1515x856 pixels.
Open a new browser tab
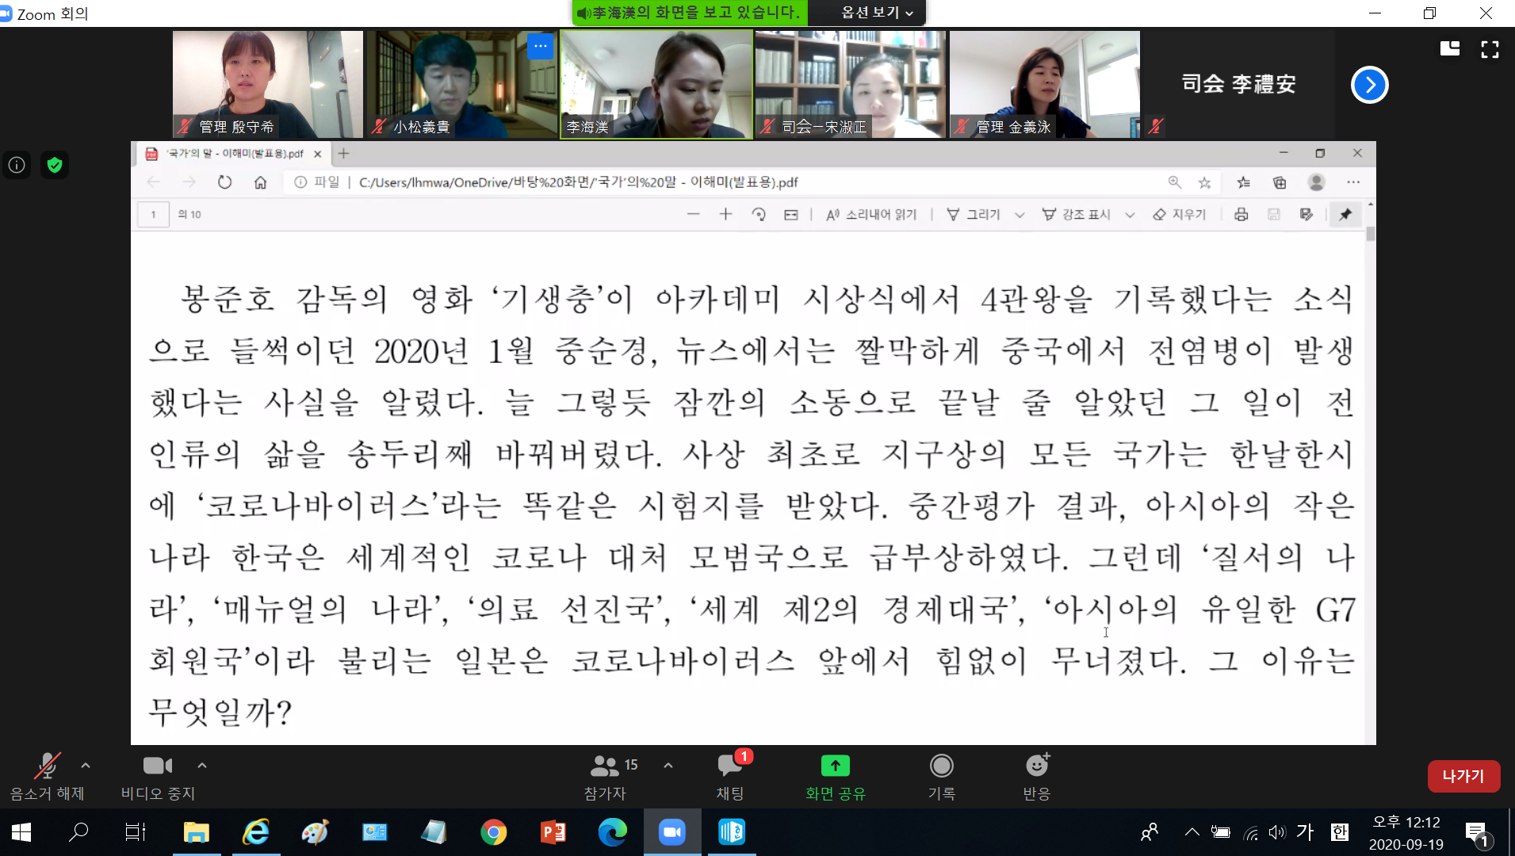coord(343,154)
